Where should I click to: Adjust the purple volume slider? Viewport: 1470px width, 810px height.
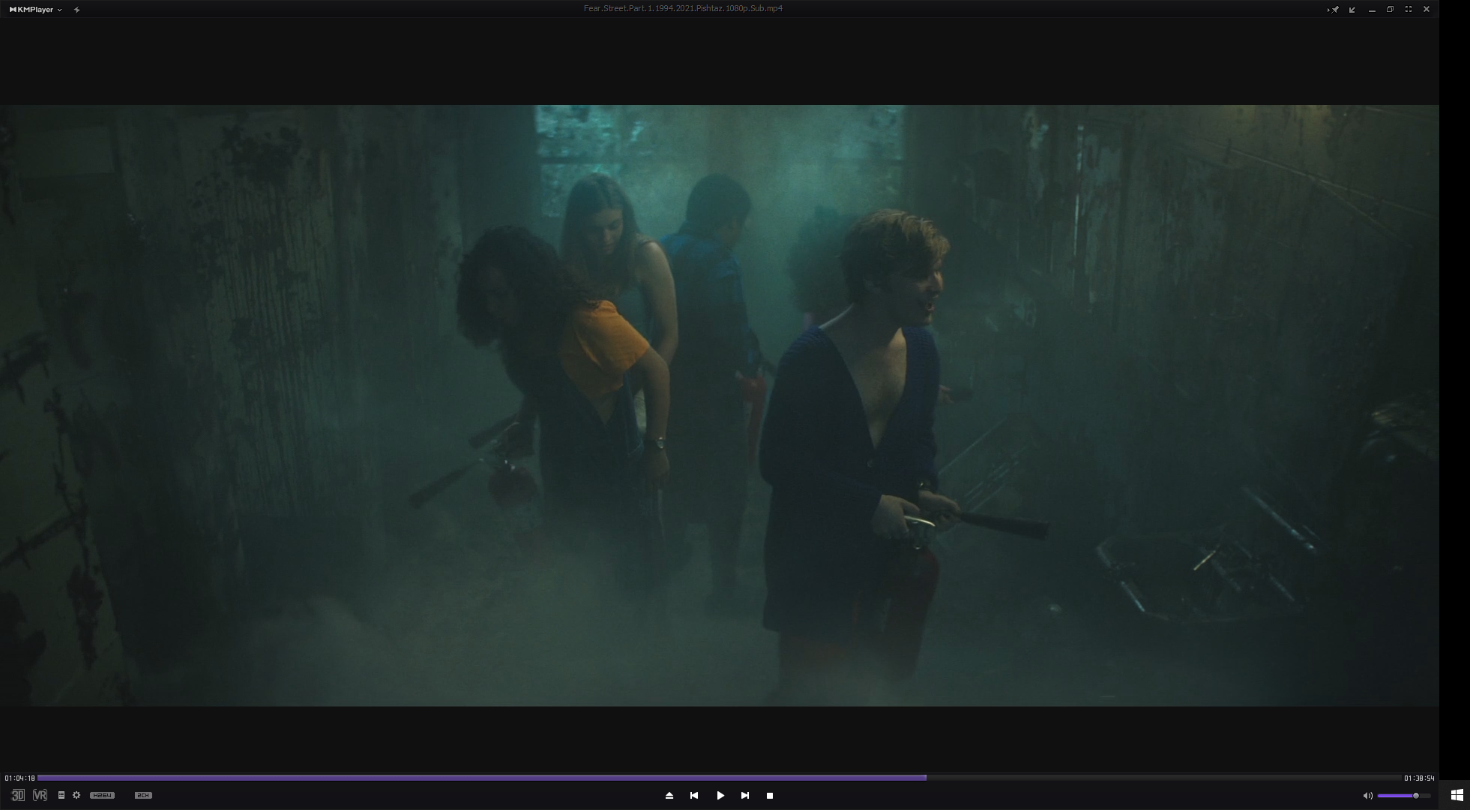[1403, 796]
